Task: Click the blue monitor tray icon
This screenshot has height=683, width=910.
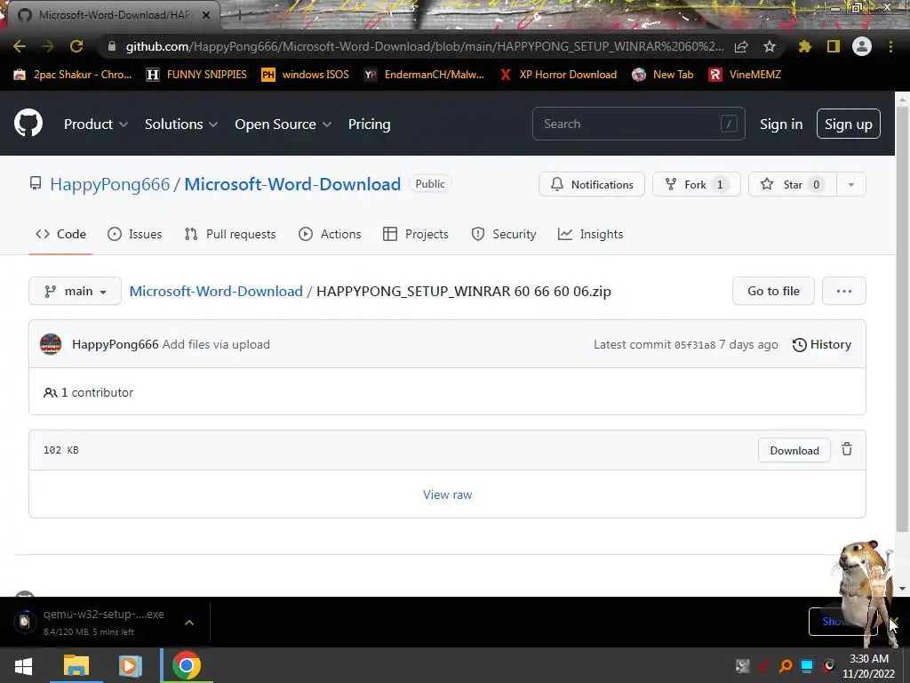Action: point(807,665)
